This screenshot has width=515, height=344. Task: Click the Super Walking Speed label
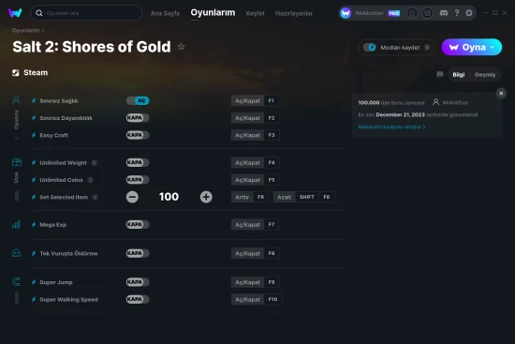68,299
